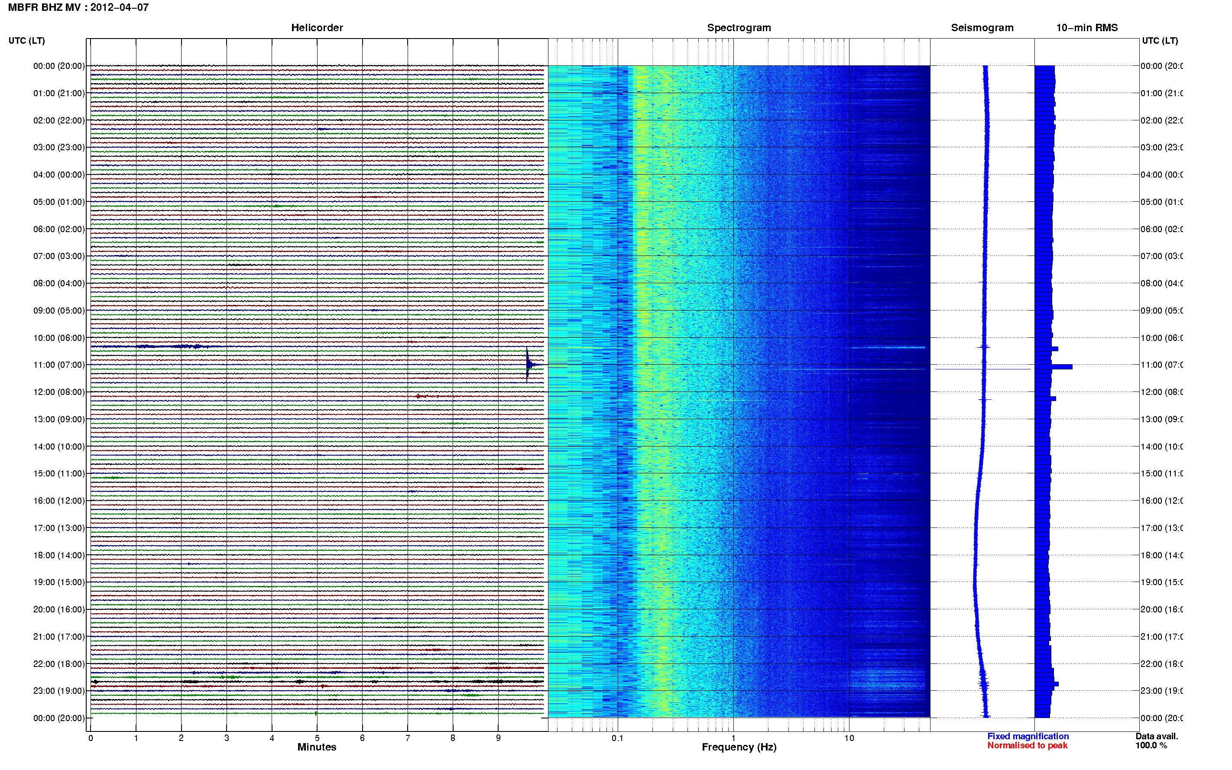Select the 'Helicorder' panel heading
1232x770 pixels.
(x=317, y=28)
